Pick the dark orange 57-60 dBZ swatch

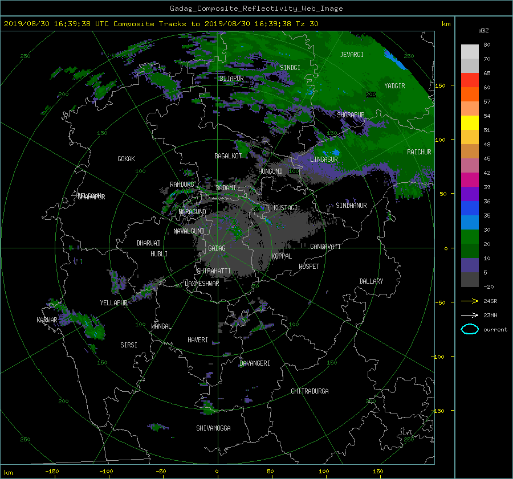point(470,95)
